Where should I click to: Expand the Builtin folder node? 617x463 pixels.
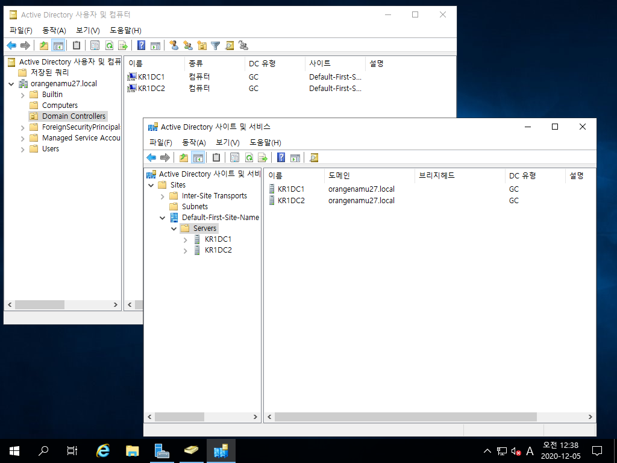[x=22, y=95]
